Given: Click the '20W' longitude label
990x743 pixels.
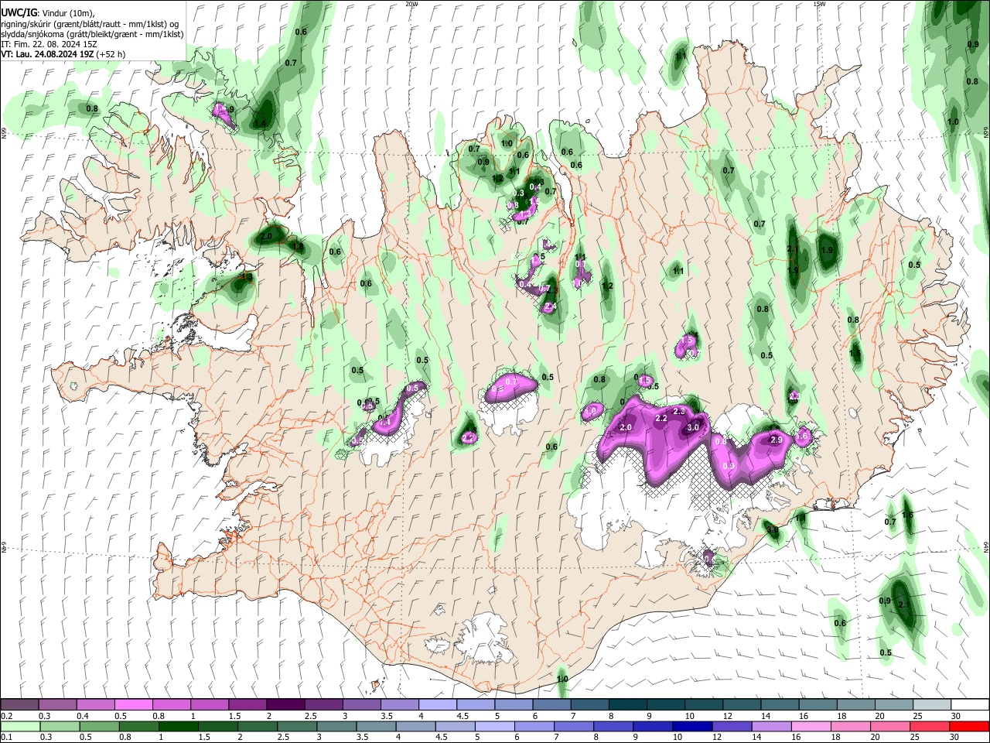Looking at the screenshot, I should pyautogui.click(x=411, y=4).
